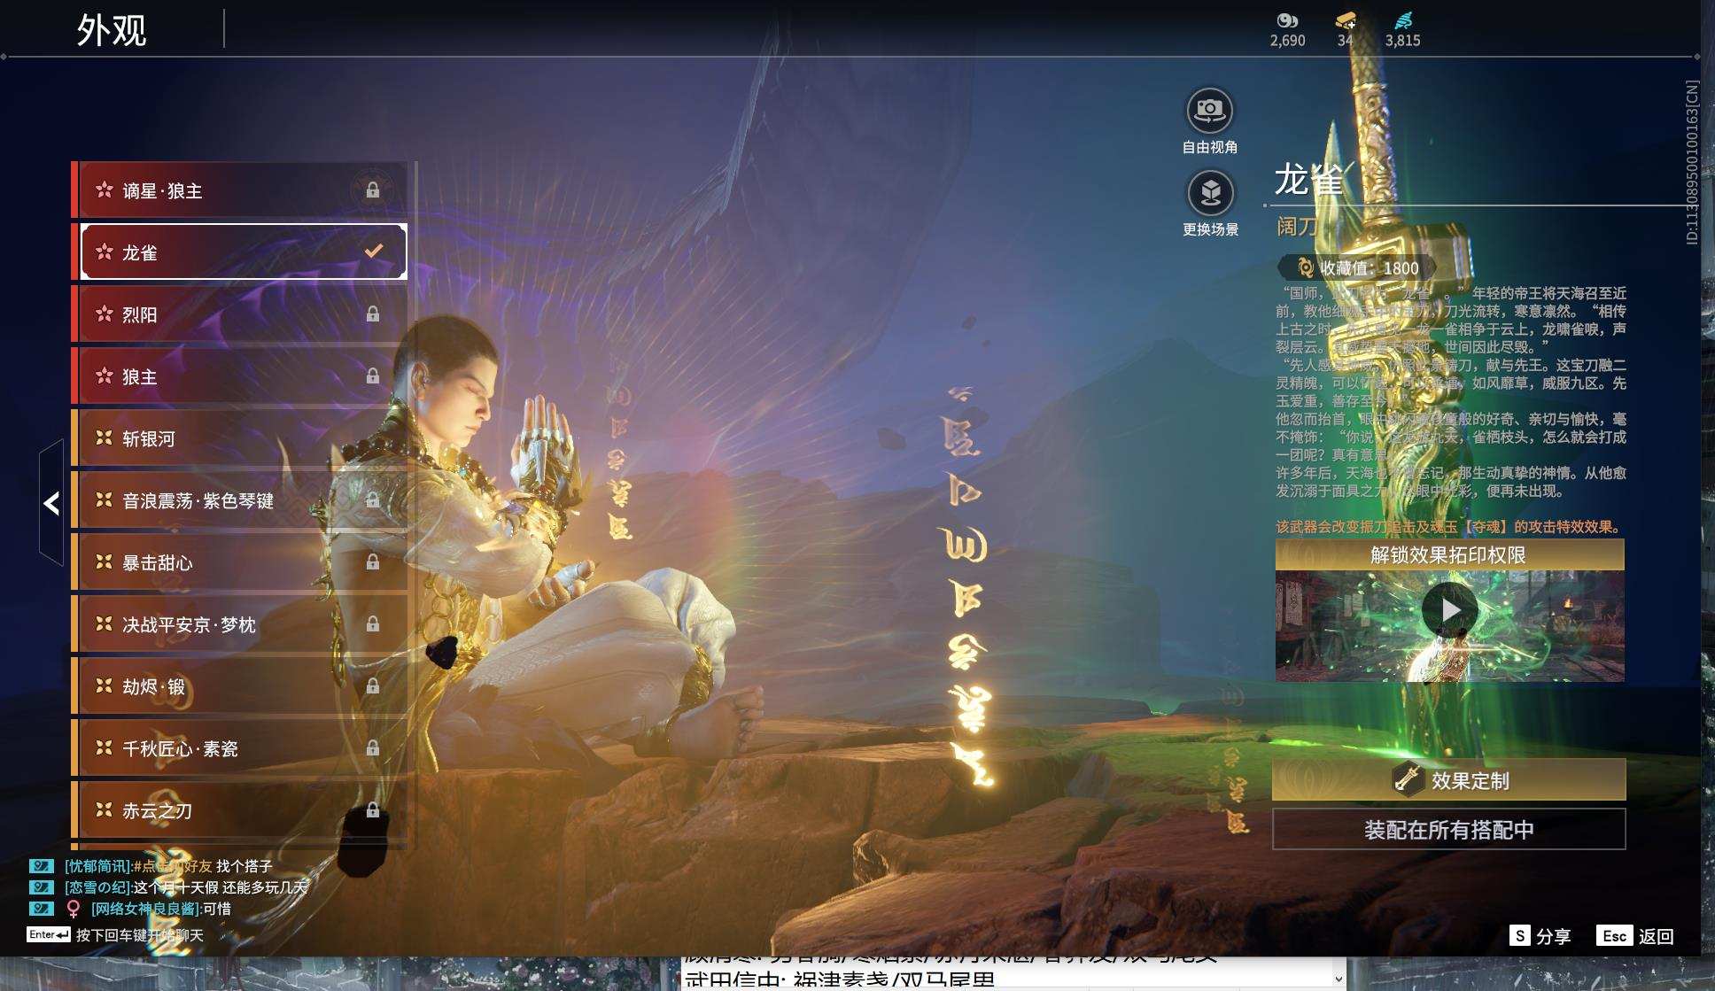Click the female gender symbol in chat
Image resolution: width=1715 pixels, height=991 pixels.
point(74,909)
